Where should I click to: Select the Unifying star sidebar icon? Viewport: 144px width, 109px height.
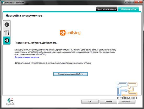tap(7, 41)
